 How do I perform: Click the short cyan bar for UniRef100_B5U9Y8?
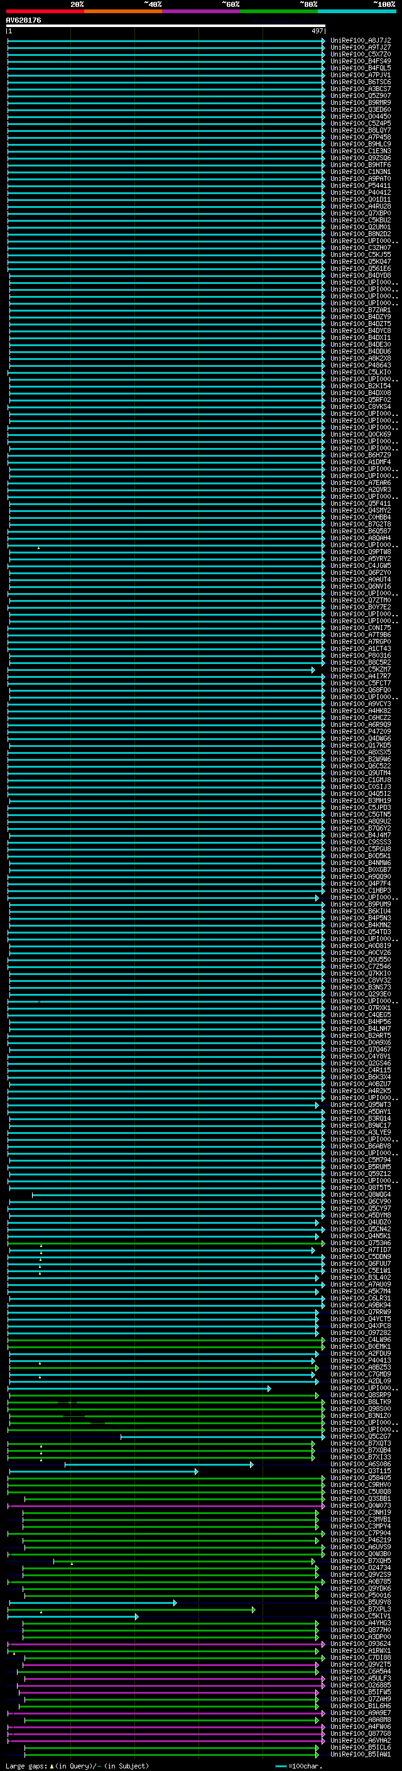pyautogui.click(x=93, y=1603)
